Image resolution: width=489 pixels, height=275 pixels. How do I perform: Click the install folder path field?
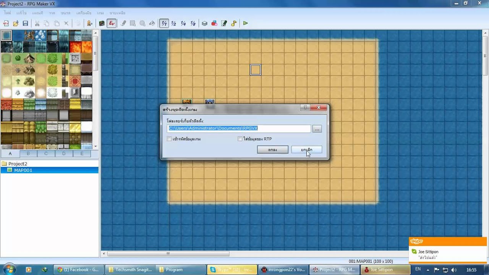[x=239, y=129]
